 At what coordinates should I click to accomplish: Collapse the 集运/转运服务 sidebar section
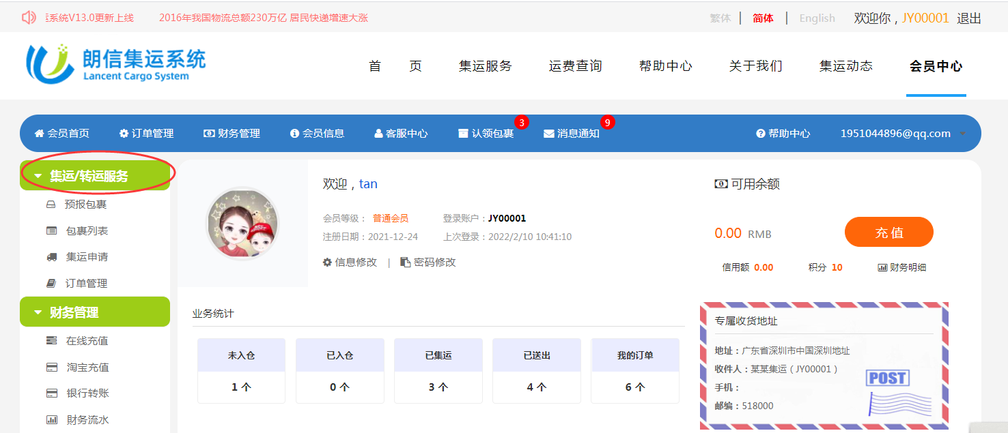(x=38, y=176)
